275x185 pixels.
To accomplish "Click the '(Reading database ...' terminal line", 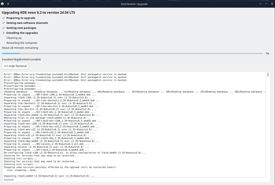I will click(135, 92).
